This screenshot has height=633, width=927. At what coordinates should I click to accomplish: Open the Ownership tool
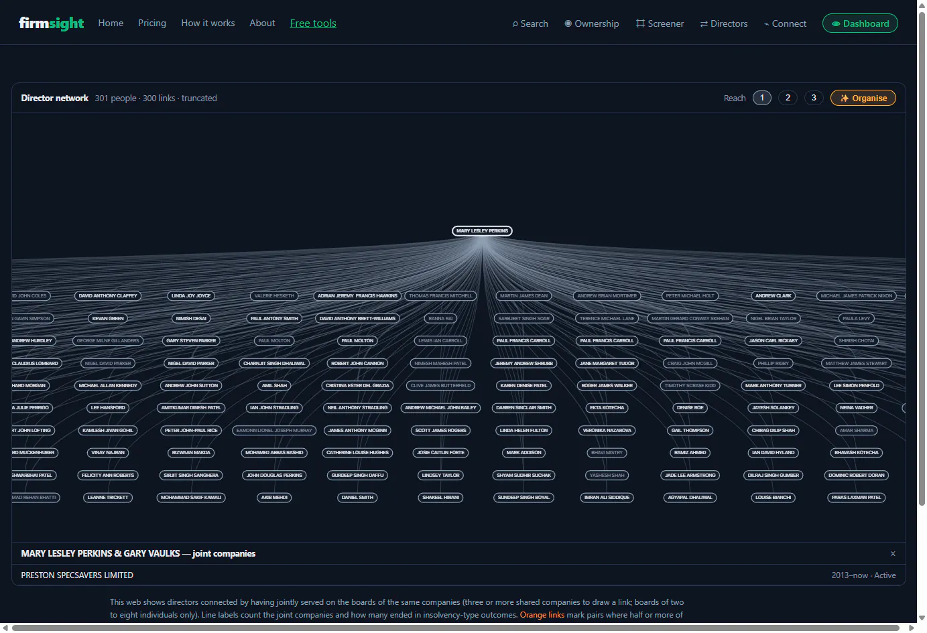pos(592,23)
